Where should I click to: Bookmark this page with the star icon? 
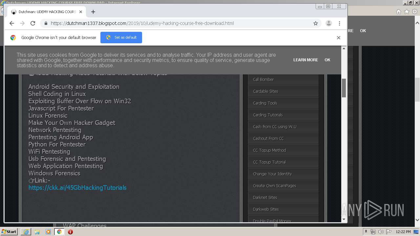316,23
